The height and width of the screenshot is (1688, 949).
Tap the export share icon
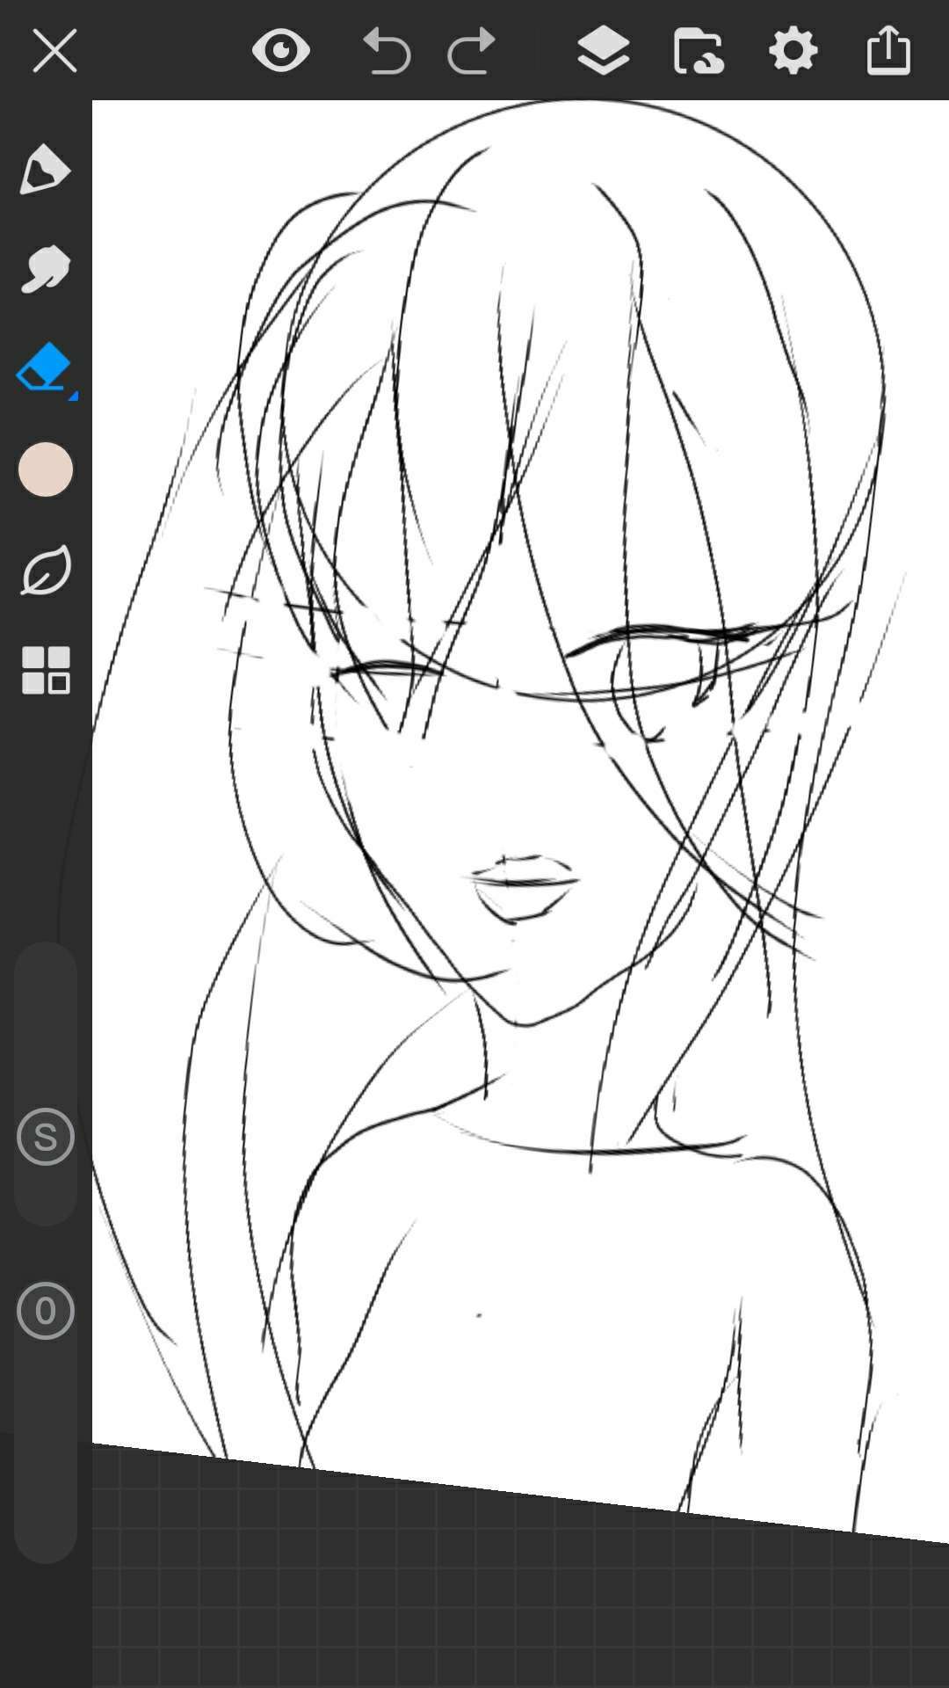(888, 50)
